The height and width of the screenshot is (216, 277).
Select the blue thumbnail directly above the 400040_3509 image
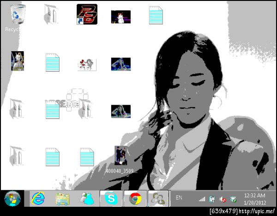click(x=121, y=111)
